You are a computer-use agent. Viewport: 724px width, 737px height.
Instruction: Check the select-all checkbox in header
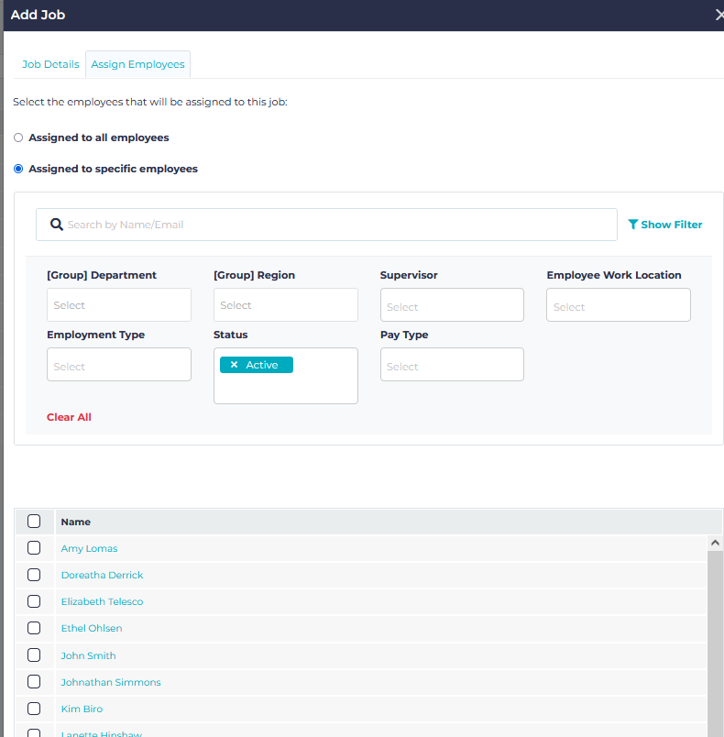click(x=34, y=522)
